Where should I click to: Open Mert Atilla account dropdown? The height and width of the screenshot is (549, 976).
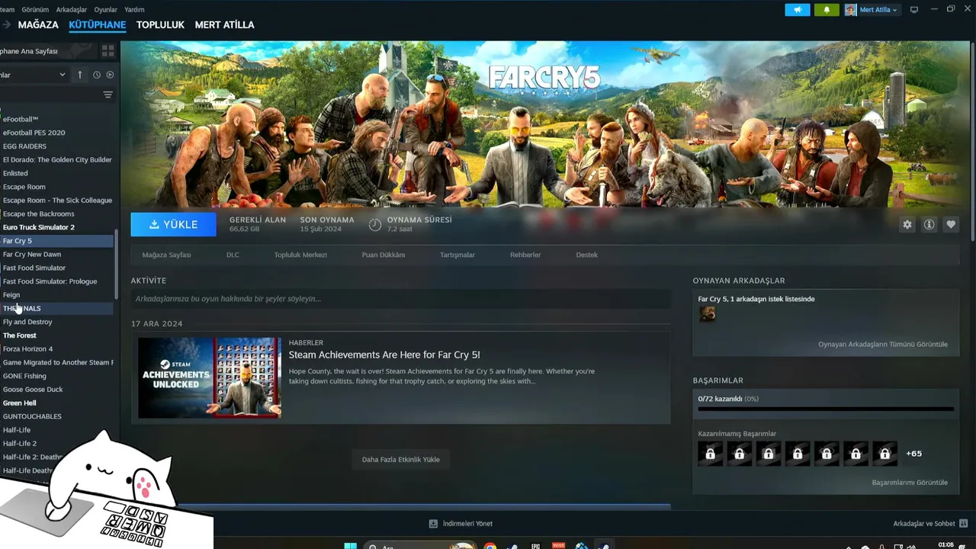pyautogui.click(x=872, y=10)
